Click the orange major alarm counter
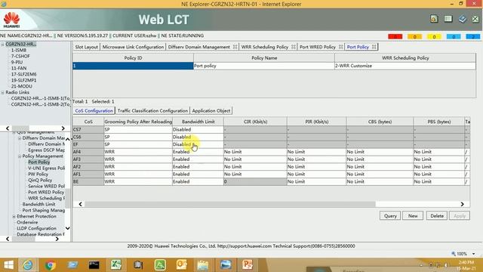This screenshot has width=483, height=272. coord(414,36)
